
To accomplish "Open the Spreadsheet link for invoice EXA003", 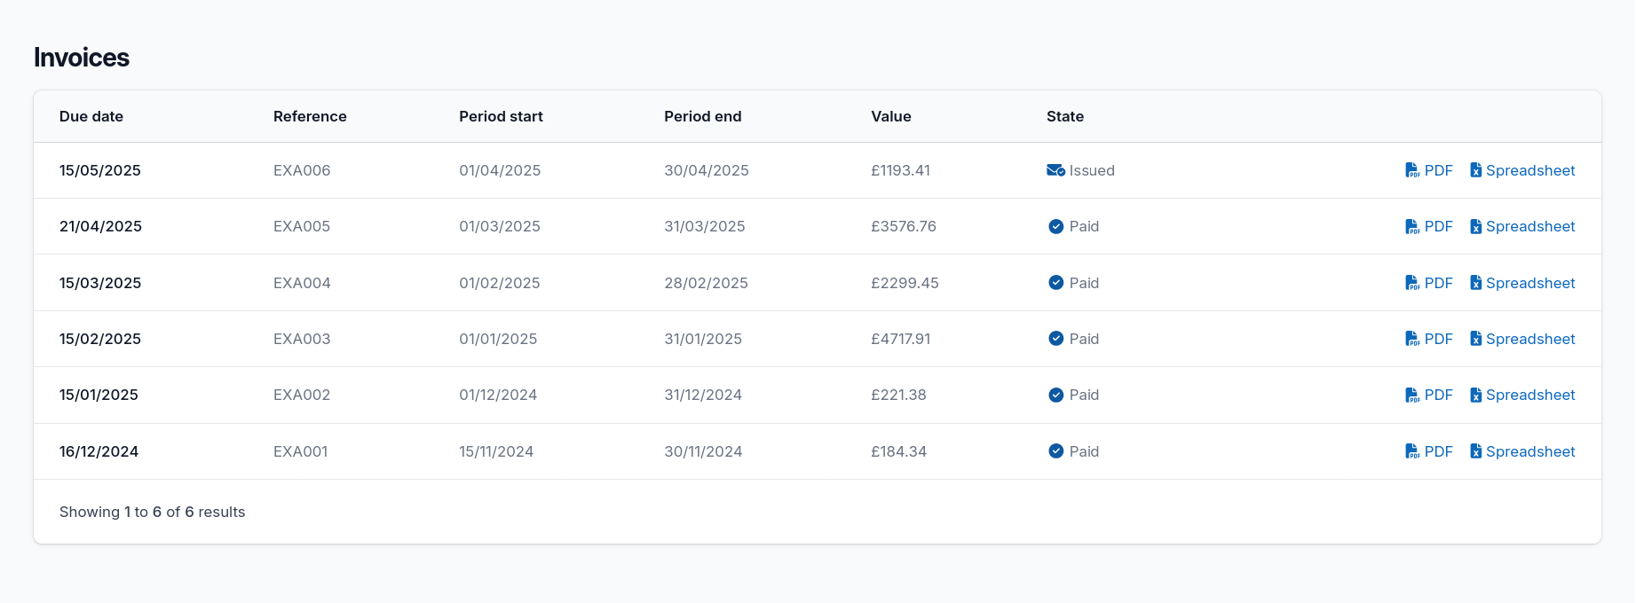I will tap(1530, 339).
